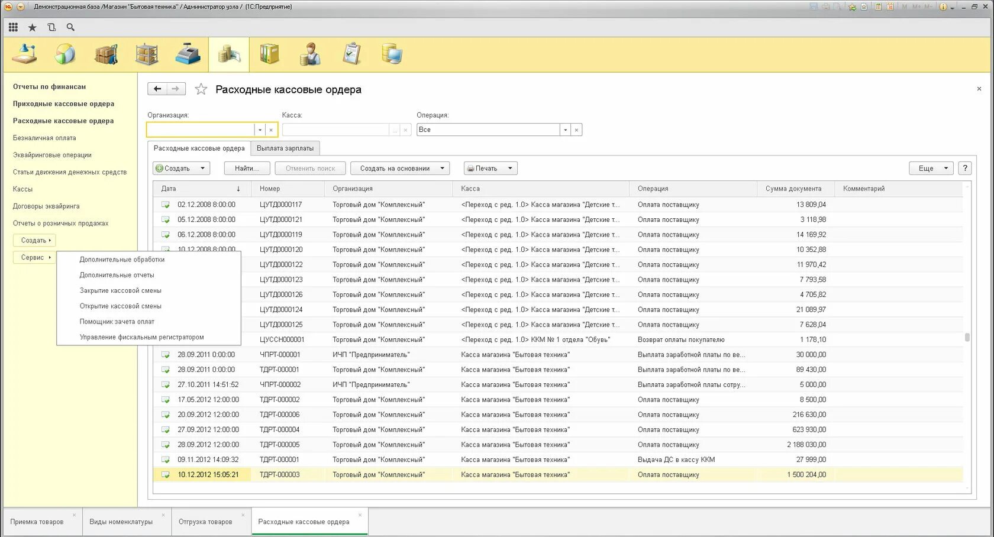Go forward with the right arrow button
Screen dimensions: 994x537
tap(176, 89)
